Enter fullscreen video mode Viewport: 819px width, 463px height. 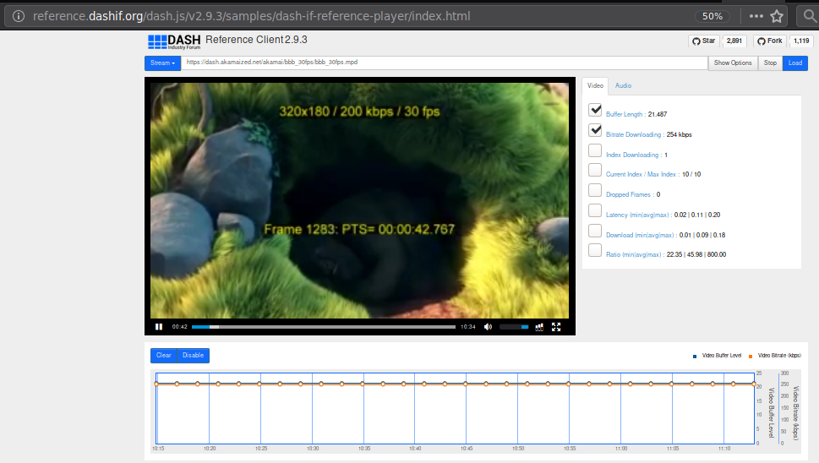pos(556,327)
